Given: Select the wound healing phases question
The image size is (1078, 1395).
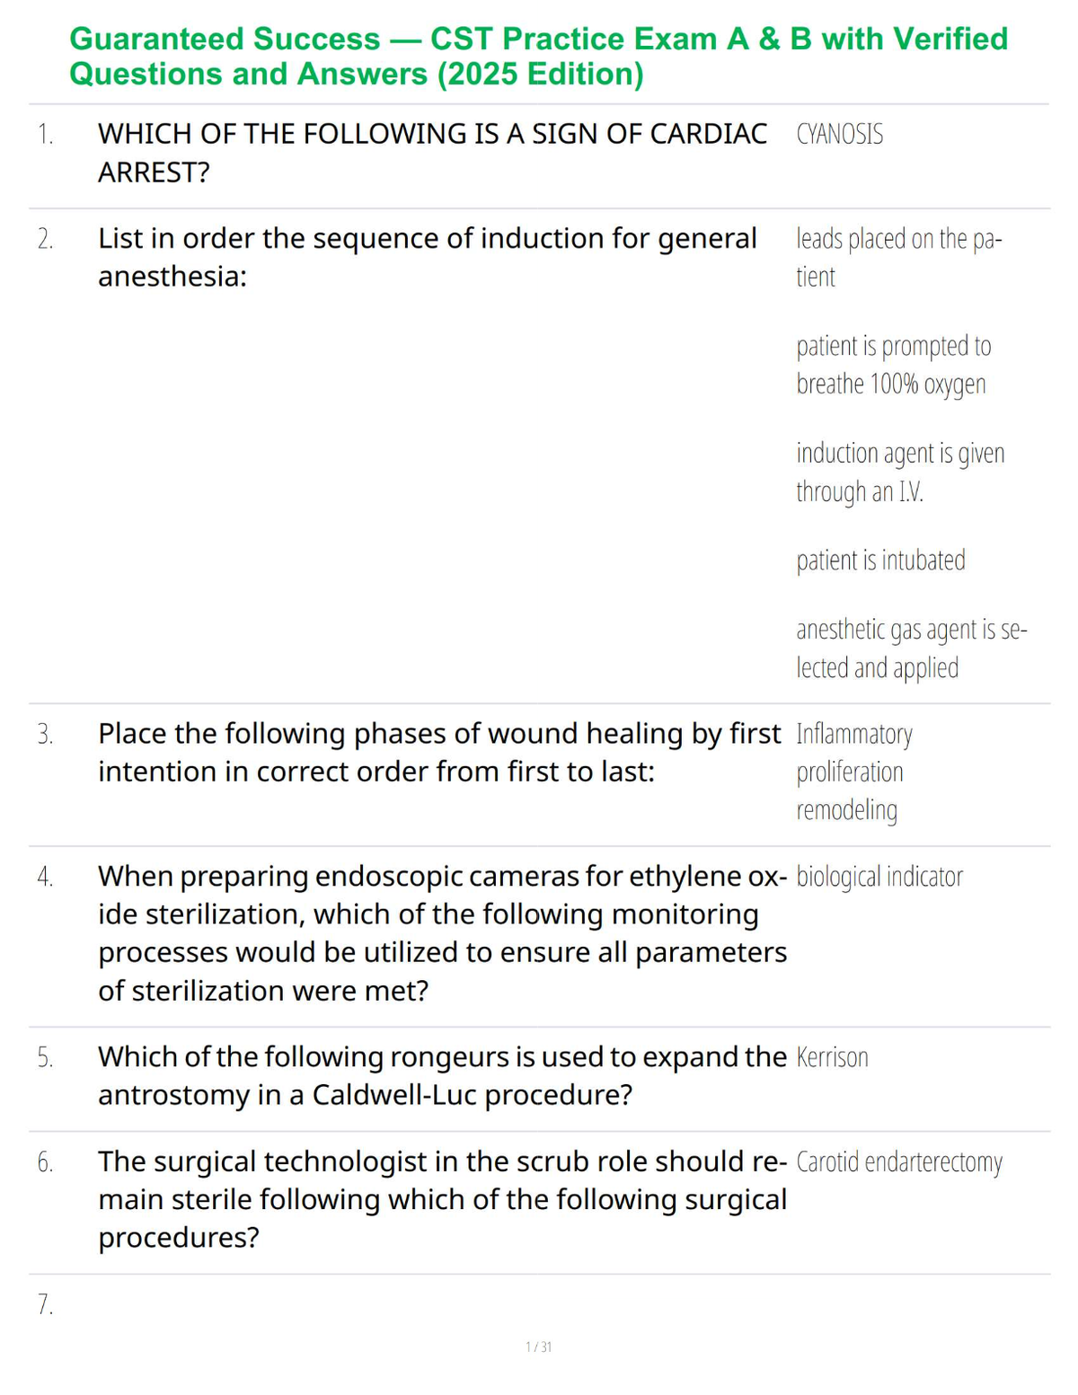Looking at the screenshot, I should click(439, 753).
